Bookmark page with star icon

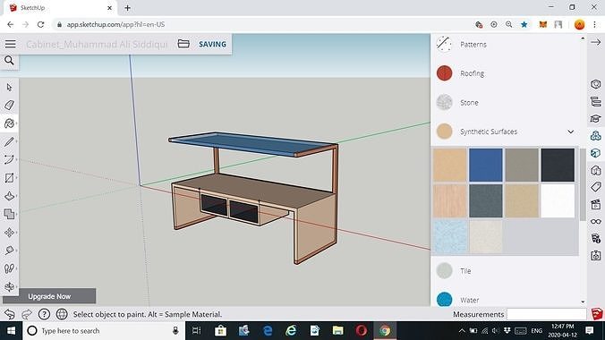(x=524, y=24)
